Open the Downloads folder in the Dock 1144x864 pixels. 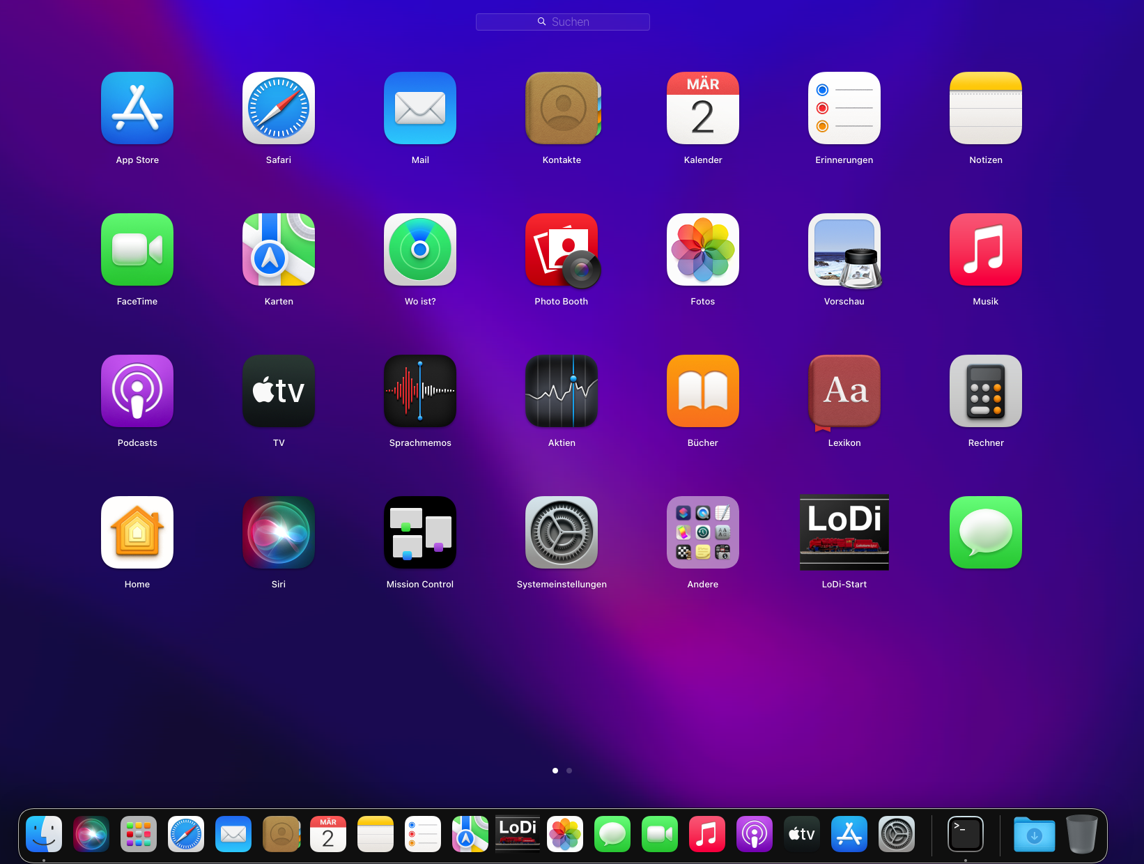coord(1035,834)
